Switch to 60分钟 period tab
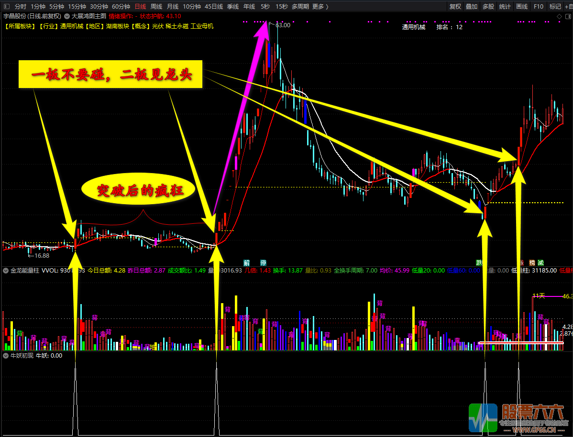Screen dimensions: 573x437 pos(121,7)
